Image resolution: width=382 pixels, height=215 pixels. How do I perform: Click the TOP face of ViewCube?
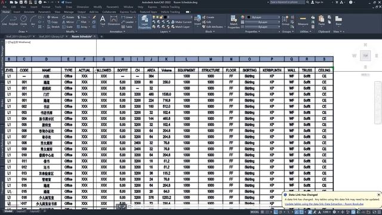click(365, 56)
